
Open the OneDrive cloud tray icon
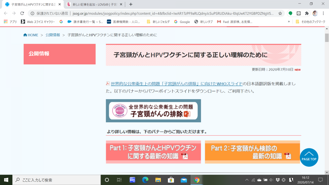[x=259, y=180]
